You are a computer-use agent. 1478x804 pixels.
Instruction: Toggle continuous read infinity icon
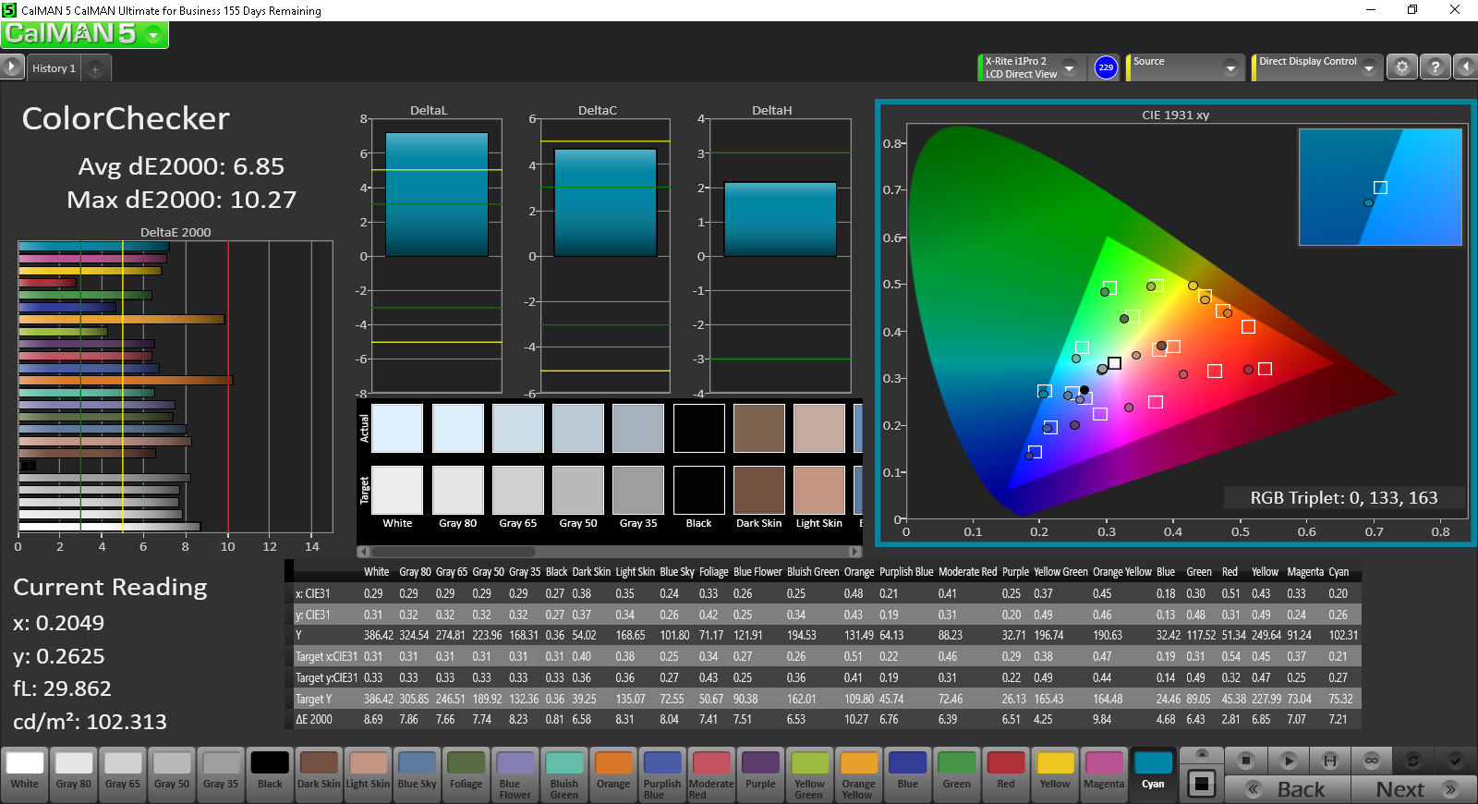[x=1372, y=761]
